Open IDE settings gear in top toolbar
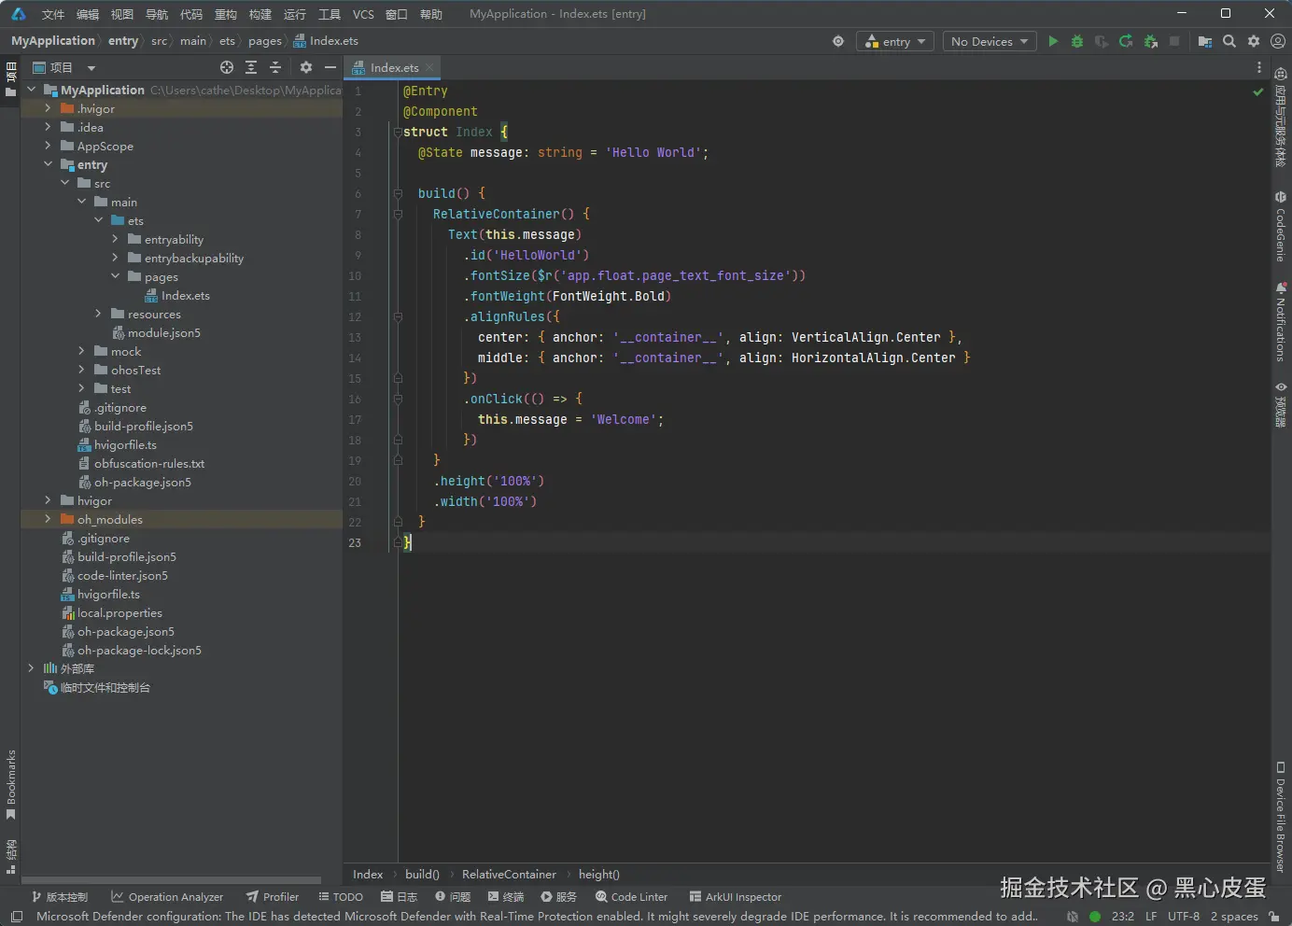This screenshot has height=926, width=1292. (x=1254, y=41)
